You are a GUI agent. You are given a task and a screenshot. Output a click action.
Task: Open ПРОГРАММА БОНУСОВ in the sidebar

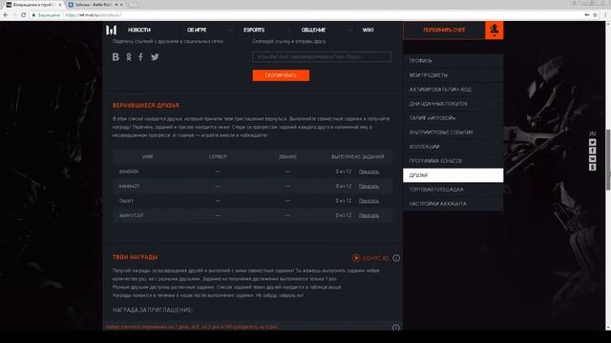453,161
